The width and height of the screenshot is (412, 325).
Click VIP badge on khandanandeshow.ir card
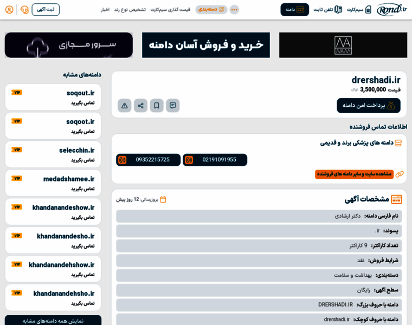pyautogui.click(x=17, y=207)
